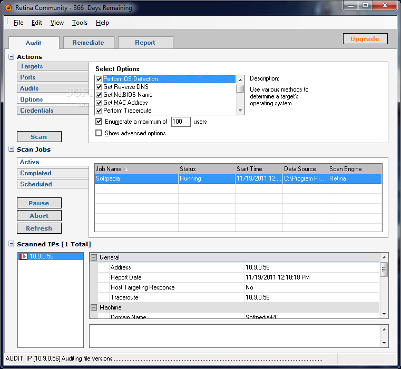Open the View menu
401x369 pixels.
[x=57, y=23]
